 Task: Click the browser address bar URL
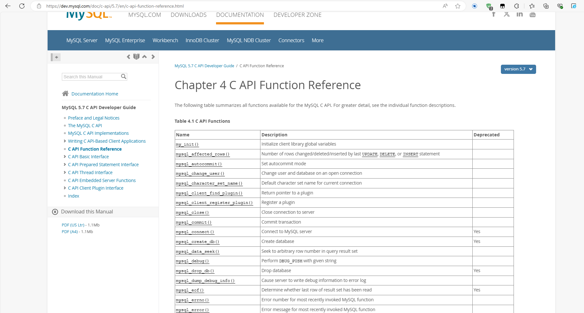115,6
